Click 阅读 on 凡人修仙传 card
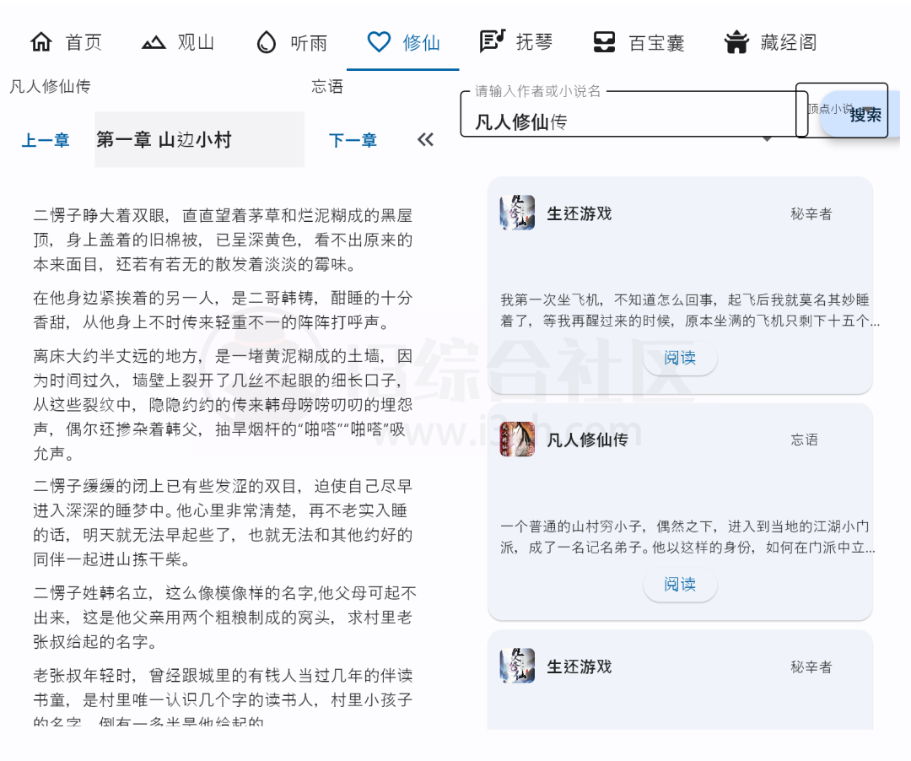The image size is (911, 761). (680, 585)
